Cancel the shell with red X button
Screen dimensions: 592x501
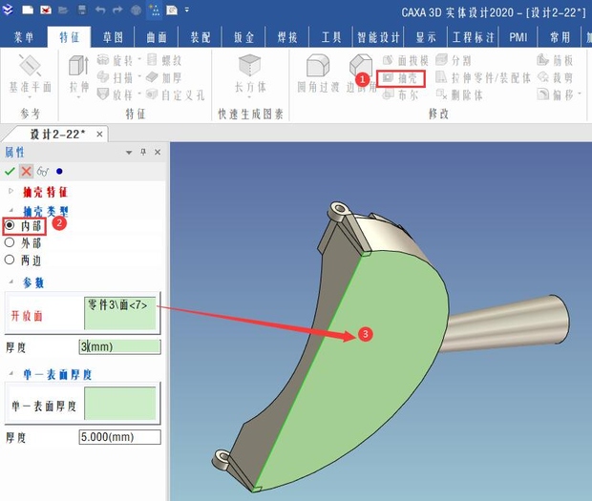point(26,171)
